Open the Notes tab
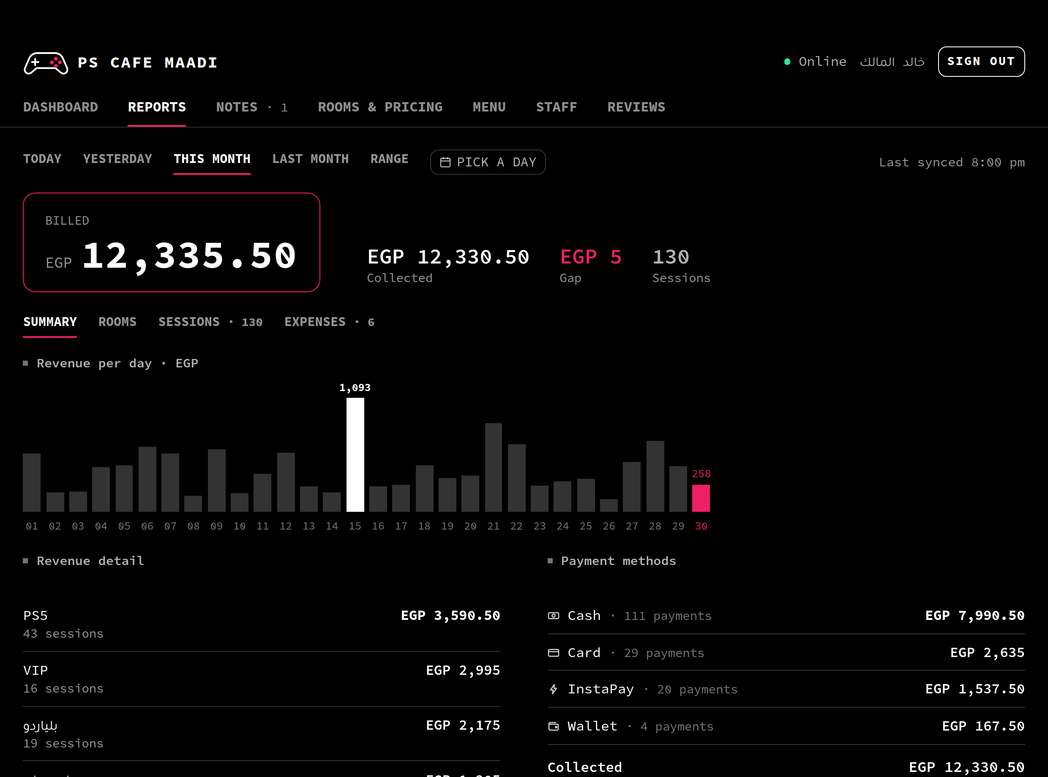The height and width of the screenshot is (777, 1048). coord(252,107)
